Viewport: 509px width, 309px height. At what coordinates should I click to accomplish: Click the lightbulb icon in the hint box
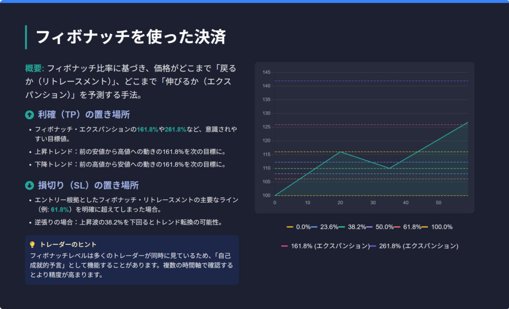pyautogui.click(x=32, y=244)
